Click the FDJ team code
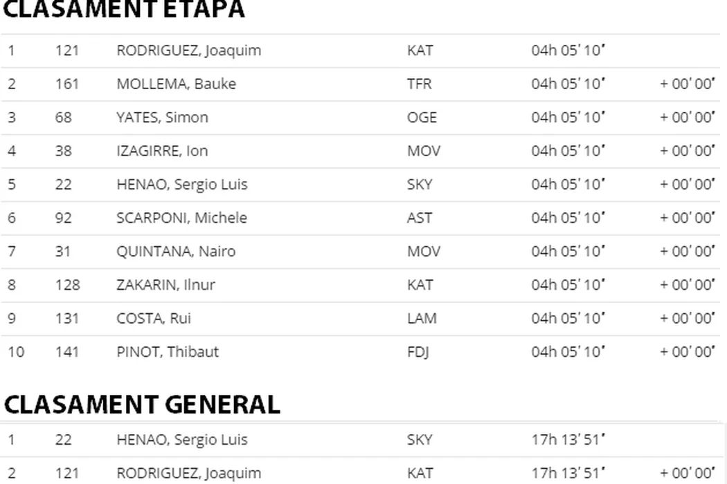727x484 pixels. click(418, 351)
